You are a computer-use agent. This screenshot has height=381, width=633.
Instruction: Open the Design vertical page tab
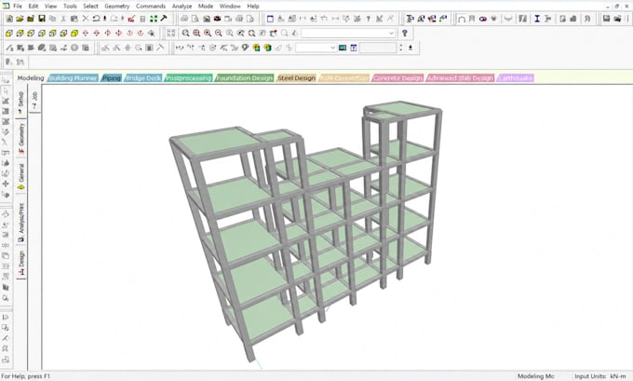click(20, 263)
